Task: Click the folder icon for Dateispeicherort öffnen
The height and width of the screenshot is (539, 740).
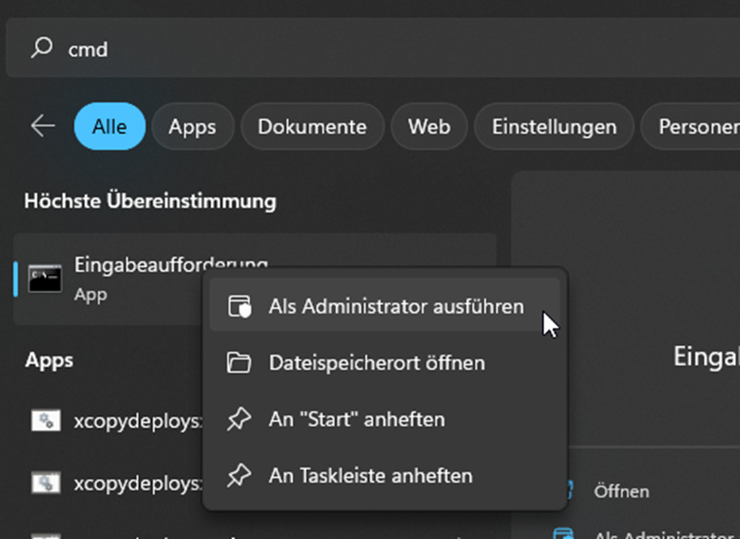Action: click(239, 363)
